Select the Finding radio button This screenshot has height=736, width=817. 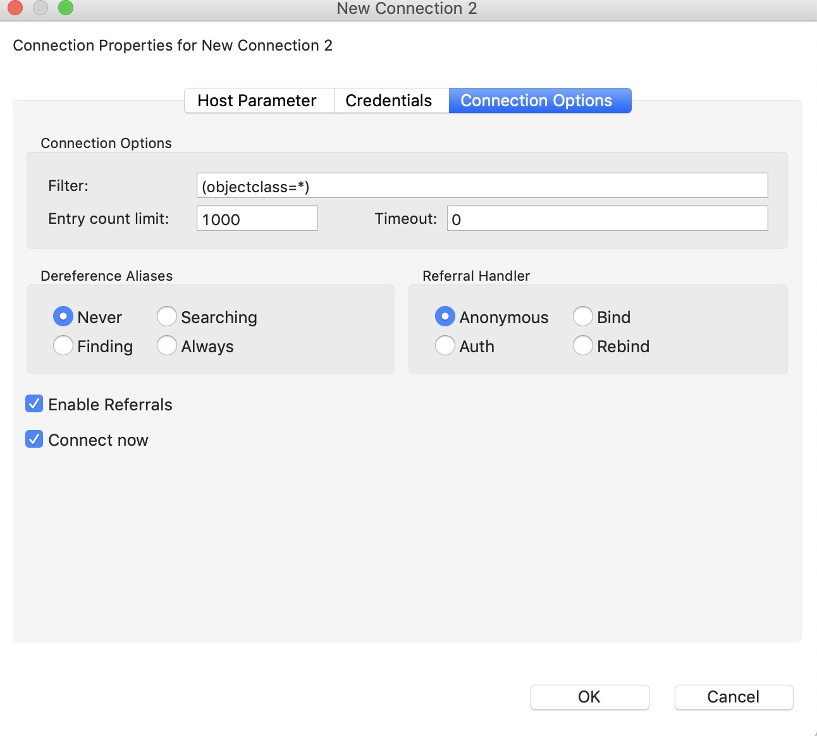click(x=63, y=345)
